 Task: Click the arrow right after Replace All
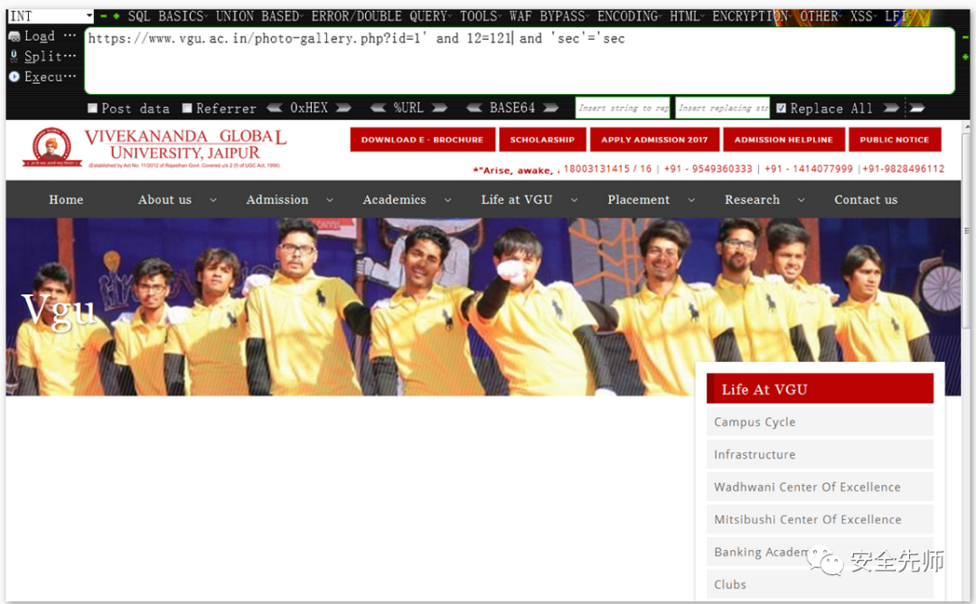pyautogui.click(x=891, y=108)
